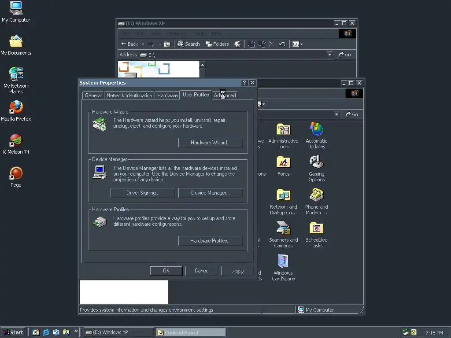Image resolution: width=451 pixels, height=338 pixels.
Task: Open the Start menu
Action: [x=13, y=333]
